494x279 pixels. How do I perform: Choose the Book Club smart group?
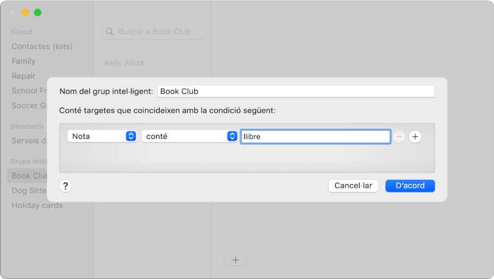30,176
